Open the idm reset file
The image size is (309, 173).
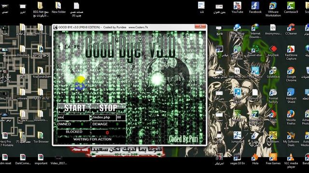point(5,159)
